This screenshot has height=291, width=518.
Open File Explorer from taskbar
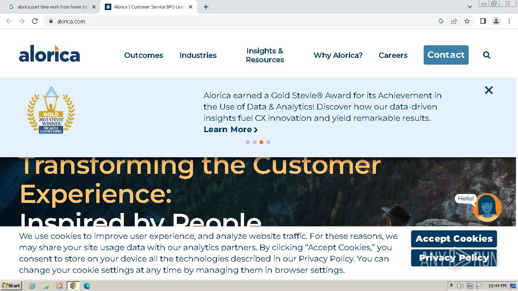tap(46, 286)
